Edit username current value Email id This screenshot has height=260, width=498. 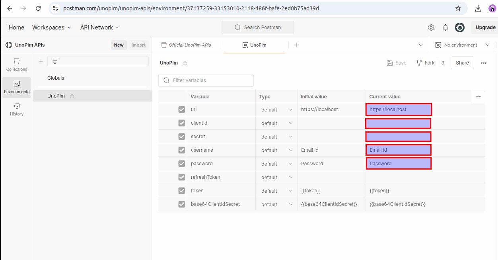[398, 150]
